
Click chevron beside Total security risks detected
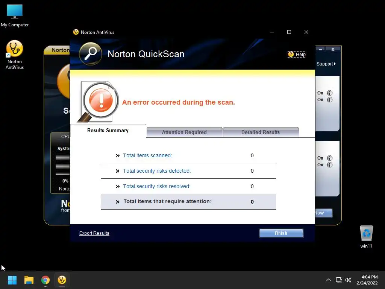coord(118,171)
